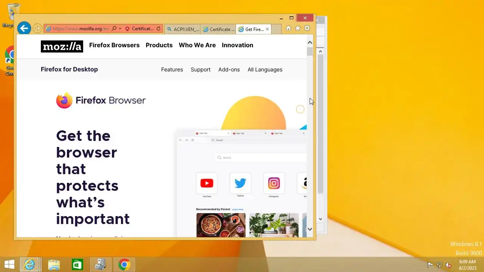484x272 pixels.
Task: Go back with the blue arrow button
Action: point(24,28)
